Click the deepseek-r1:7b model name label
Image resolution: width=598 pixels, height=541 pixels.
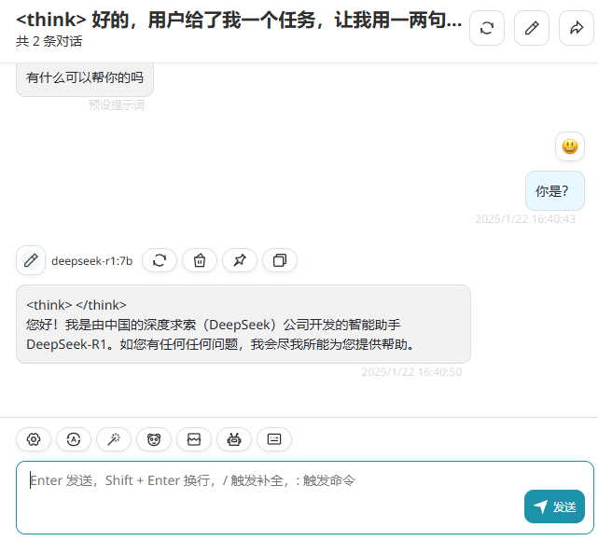92,261
